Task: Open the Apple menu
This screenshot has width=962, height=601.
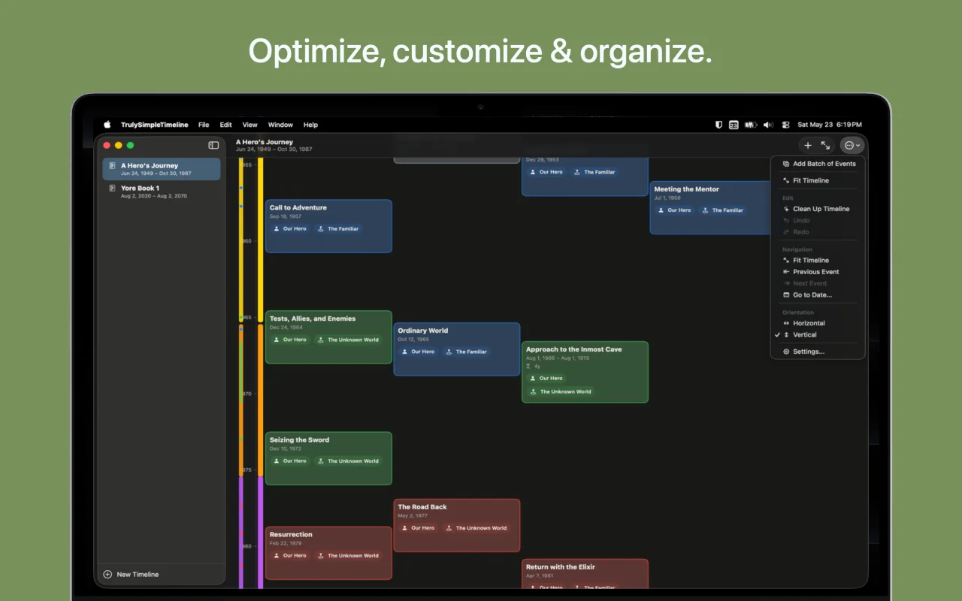Action: click(107, 125)
